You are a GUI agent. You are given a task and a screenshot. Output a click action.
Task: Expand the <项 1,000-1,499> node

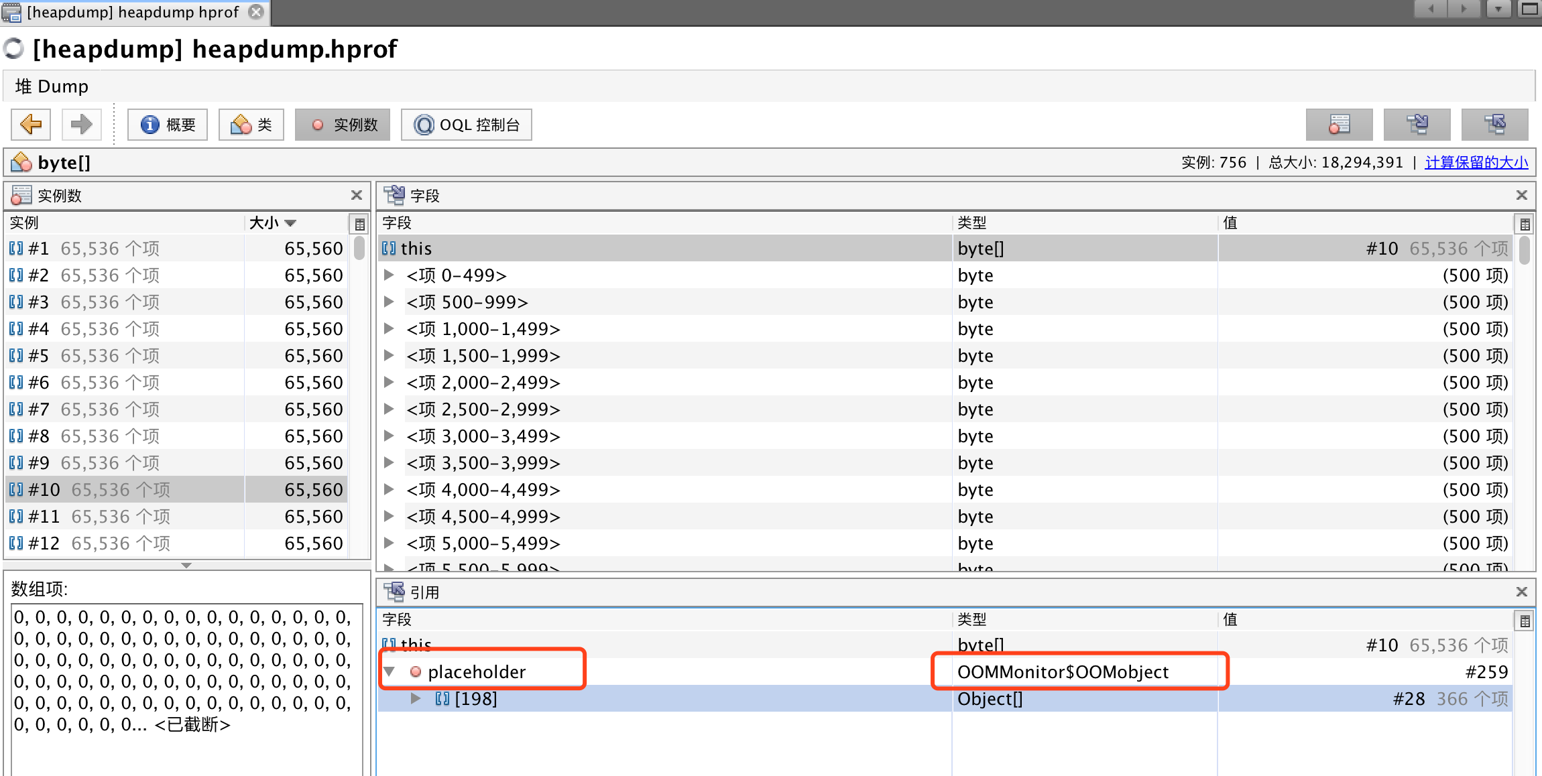[389, 328]
